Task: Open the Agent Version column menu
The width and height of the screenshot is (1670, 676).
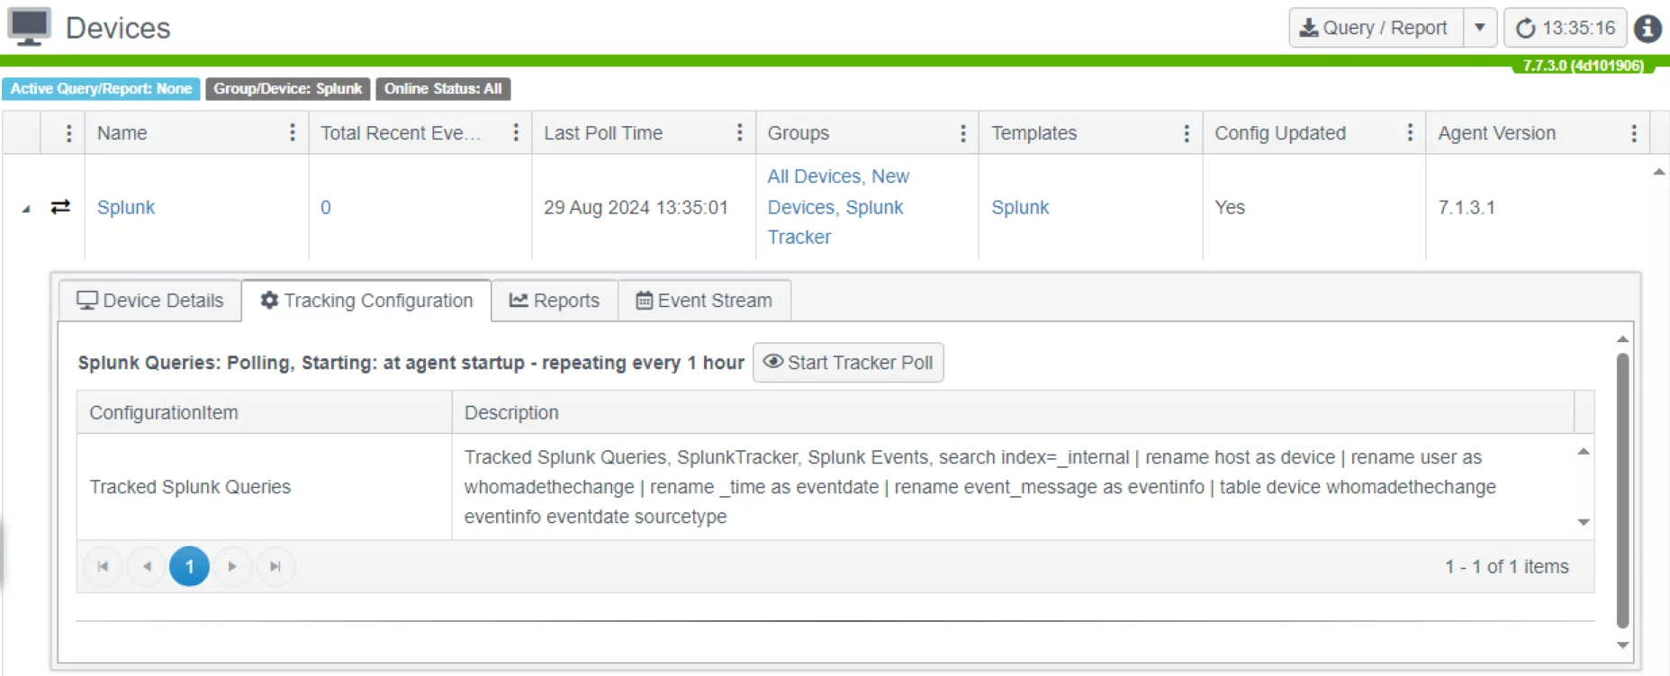Action: [x=1634, y=133]
